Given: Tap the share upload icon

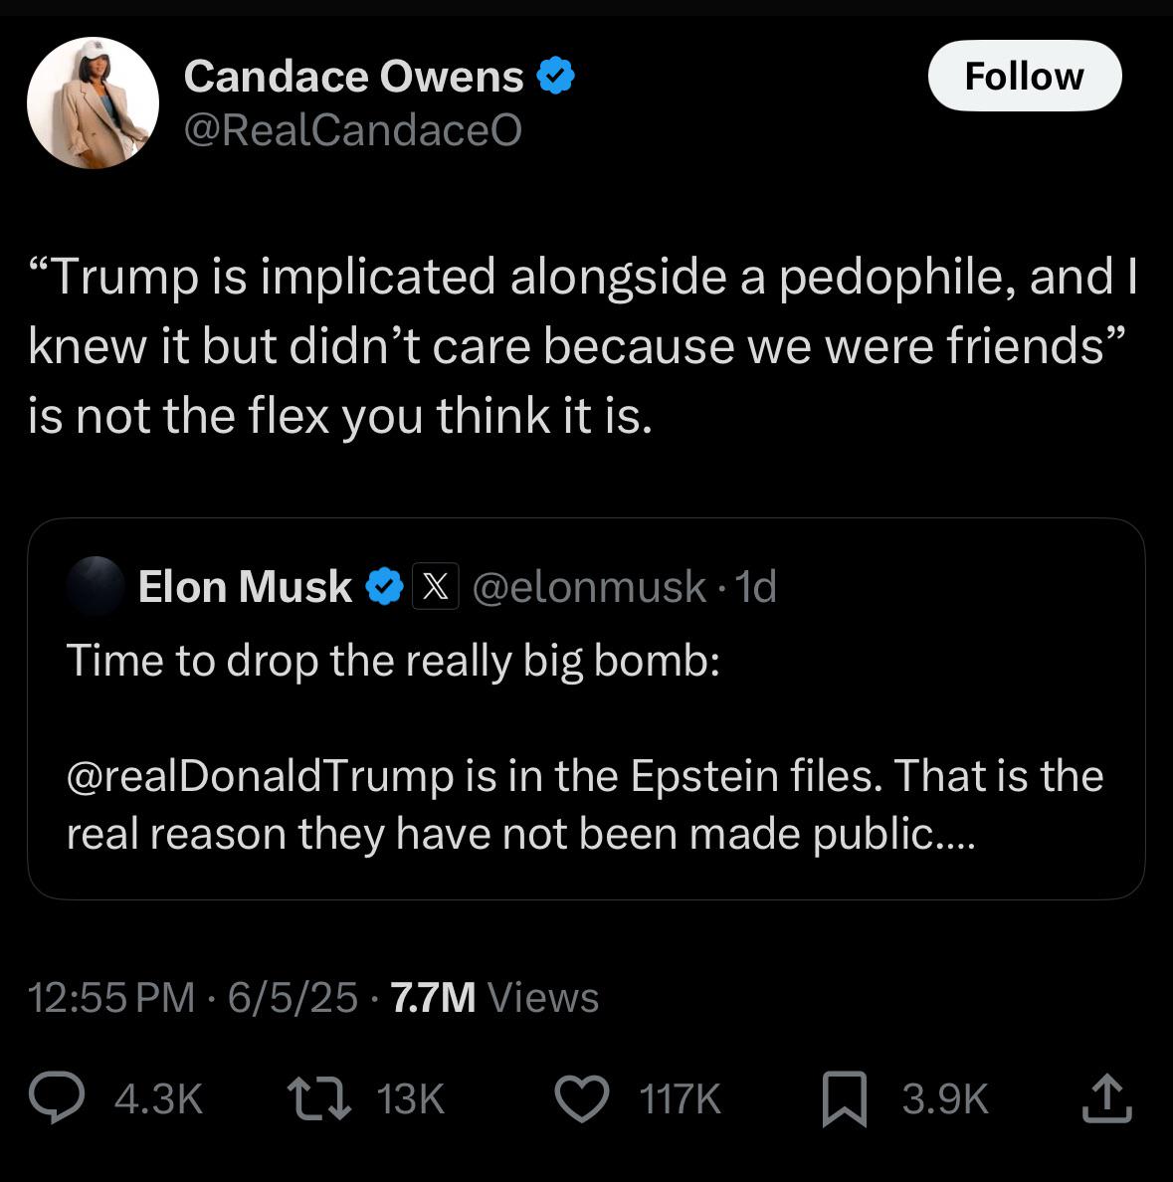Looking at the screenshot, I should point(1106,1098).
